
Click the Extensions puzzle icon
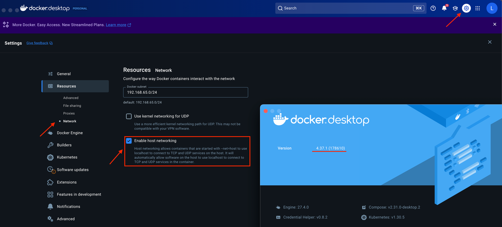(x=50, y=182)
